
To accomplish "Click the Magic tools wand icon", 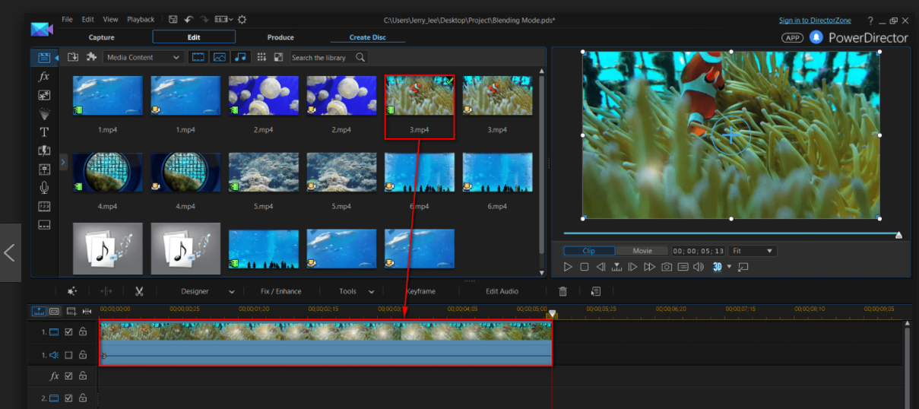I will [x=72, y=291].
